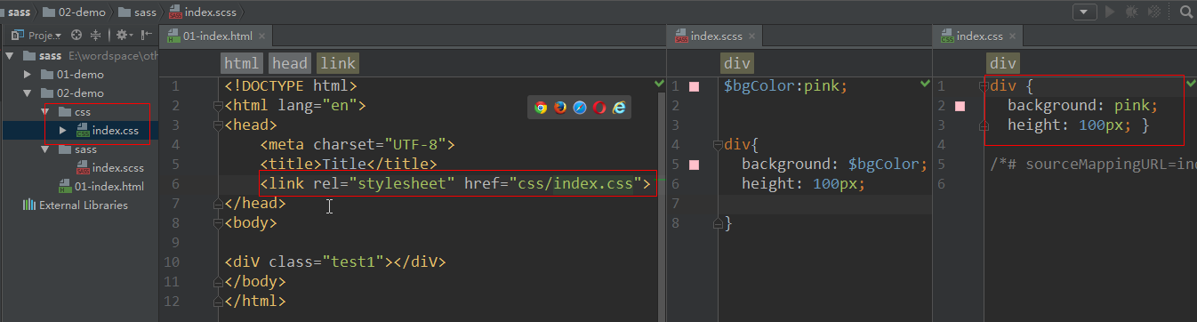
Task: Click the div breadcrumb in index.scss editor
Action: pyautogui.click(x=738, y=63)
